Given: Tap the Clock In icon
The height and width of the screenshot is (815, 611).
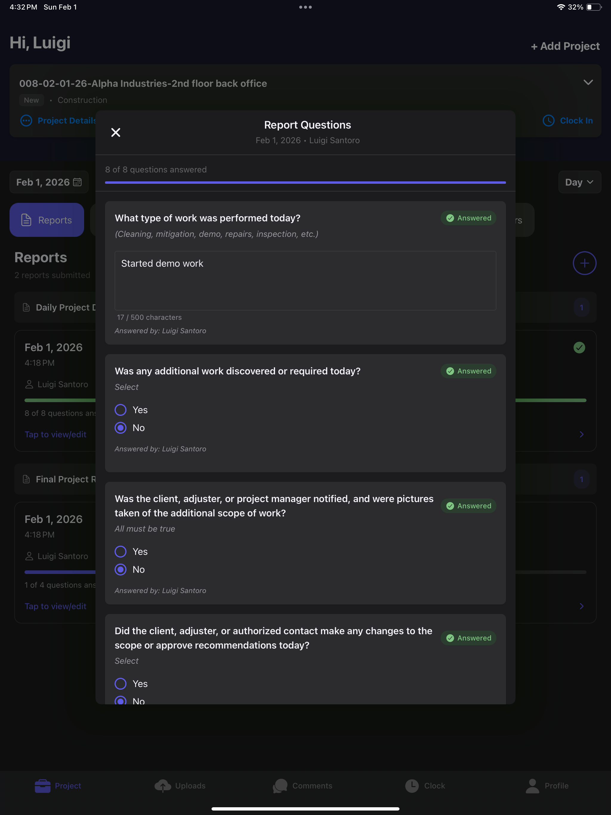Looking at the screenshot, I should 548,121.
